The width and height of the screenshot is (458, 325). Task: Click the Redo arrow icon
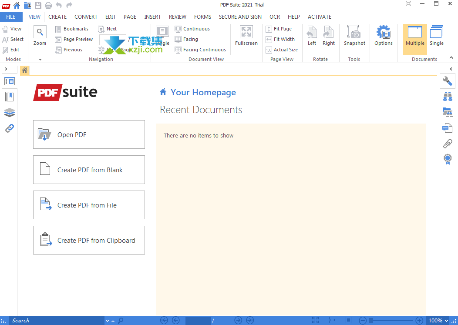(x=69, y=5)
